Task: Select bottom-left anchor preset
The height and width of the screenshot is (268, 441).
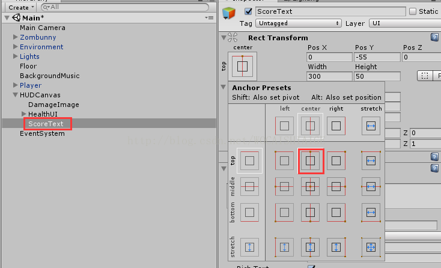Action: click(x=284, y=212)
